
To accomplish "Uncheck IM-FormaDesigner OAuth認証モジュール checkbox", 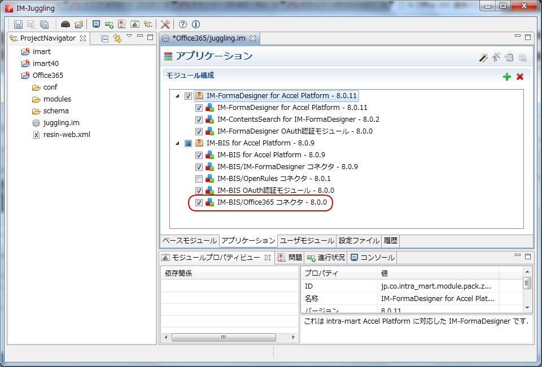I will (x=199, y=131).
